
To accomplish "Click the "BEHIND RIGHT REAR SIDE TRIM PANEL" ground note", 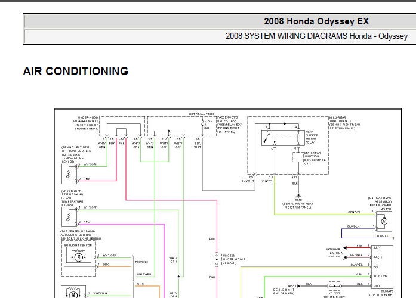I will tap(298, 206).
